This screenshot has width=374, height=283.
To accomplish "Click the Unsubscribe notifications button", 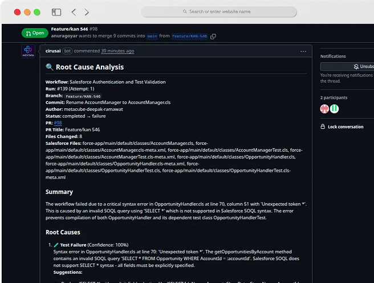I will (x=347, y=66).
